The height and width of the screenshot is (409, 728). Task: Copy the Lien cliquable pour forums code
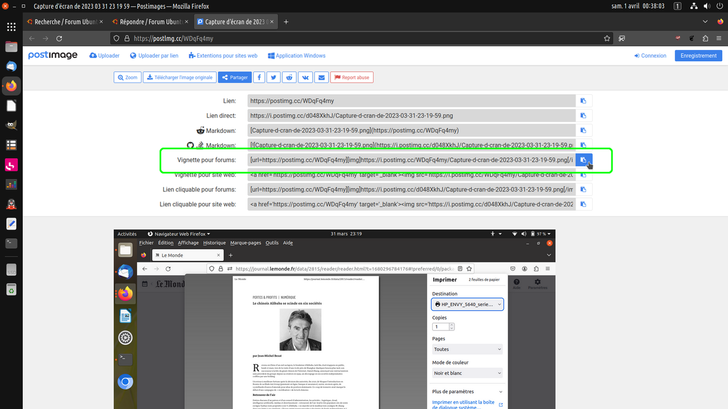tap(584, 189)
